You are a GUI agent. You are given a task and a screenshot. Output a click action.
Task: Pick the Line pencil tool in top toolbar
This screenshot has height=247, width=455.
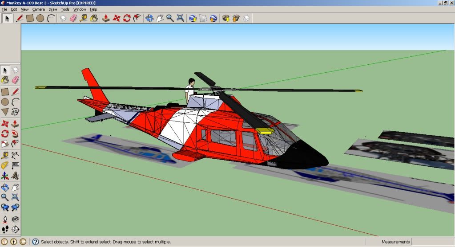tap(19, 18)
